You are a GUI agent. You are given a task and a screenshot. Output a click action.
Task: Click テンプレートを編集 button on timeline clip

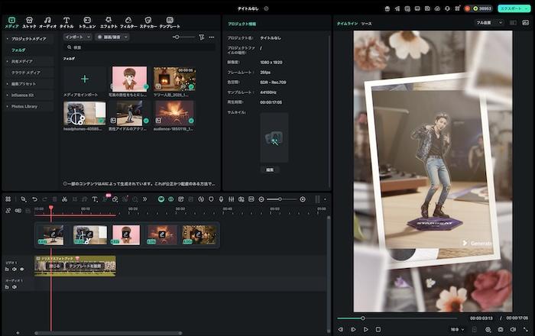point(84,267)
